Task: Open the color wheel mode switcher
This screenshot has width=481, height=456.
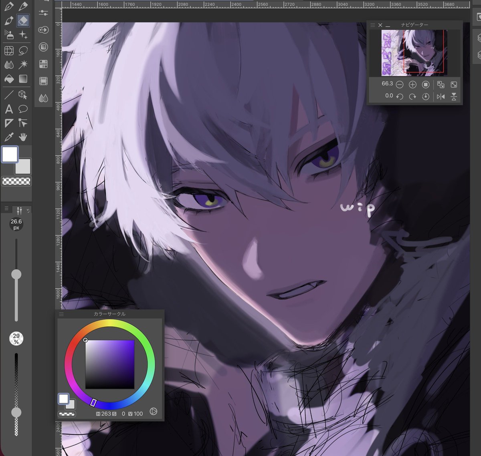Action: [154, 412]
